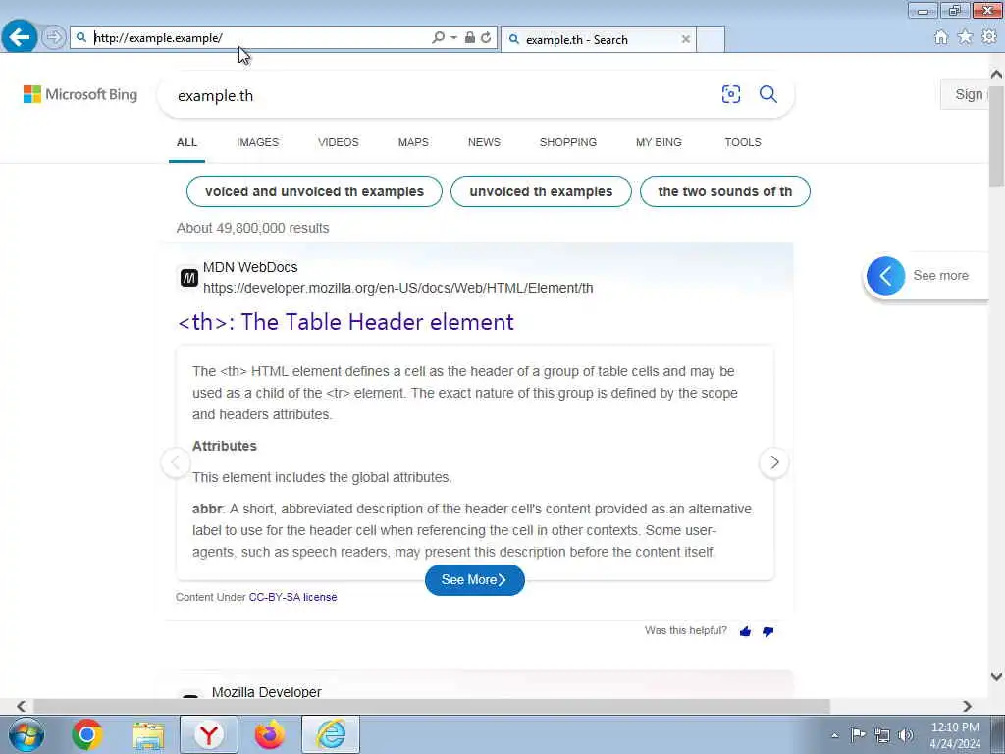
Task: Refresh the page with the reload icon
Action: (486, 38)
